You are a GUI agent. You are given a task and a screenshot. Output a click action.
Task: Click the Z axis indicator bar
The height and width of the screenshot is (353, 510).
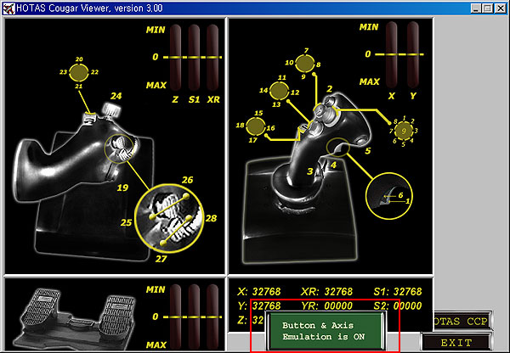(175, 57)
